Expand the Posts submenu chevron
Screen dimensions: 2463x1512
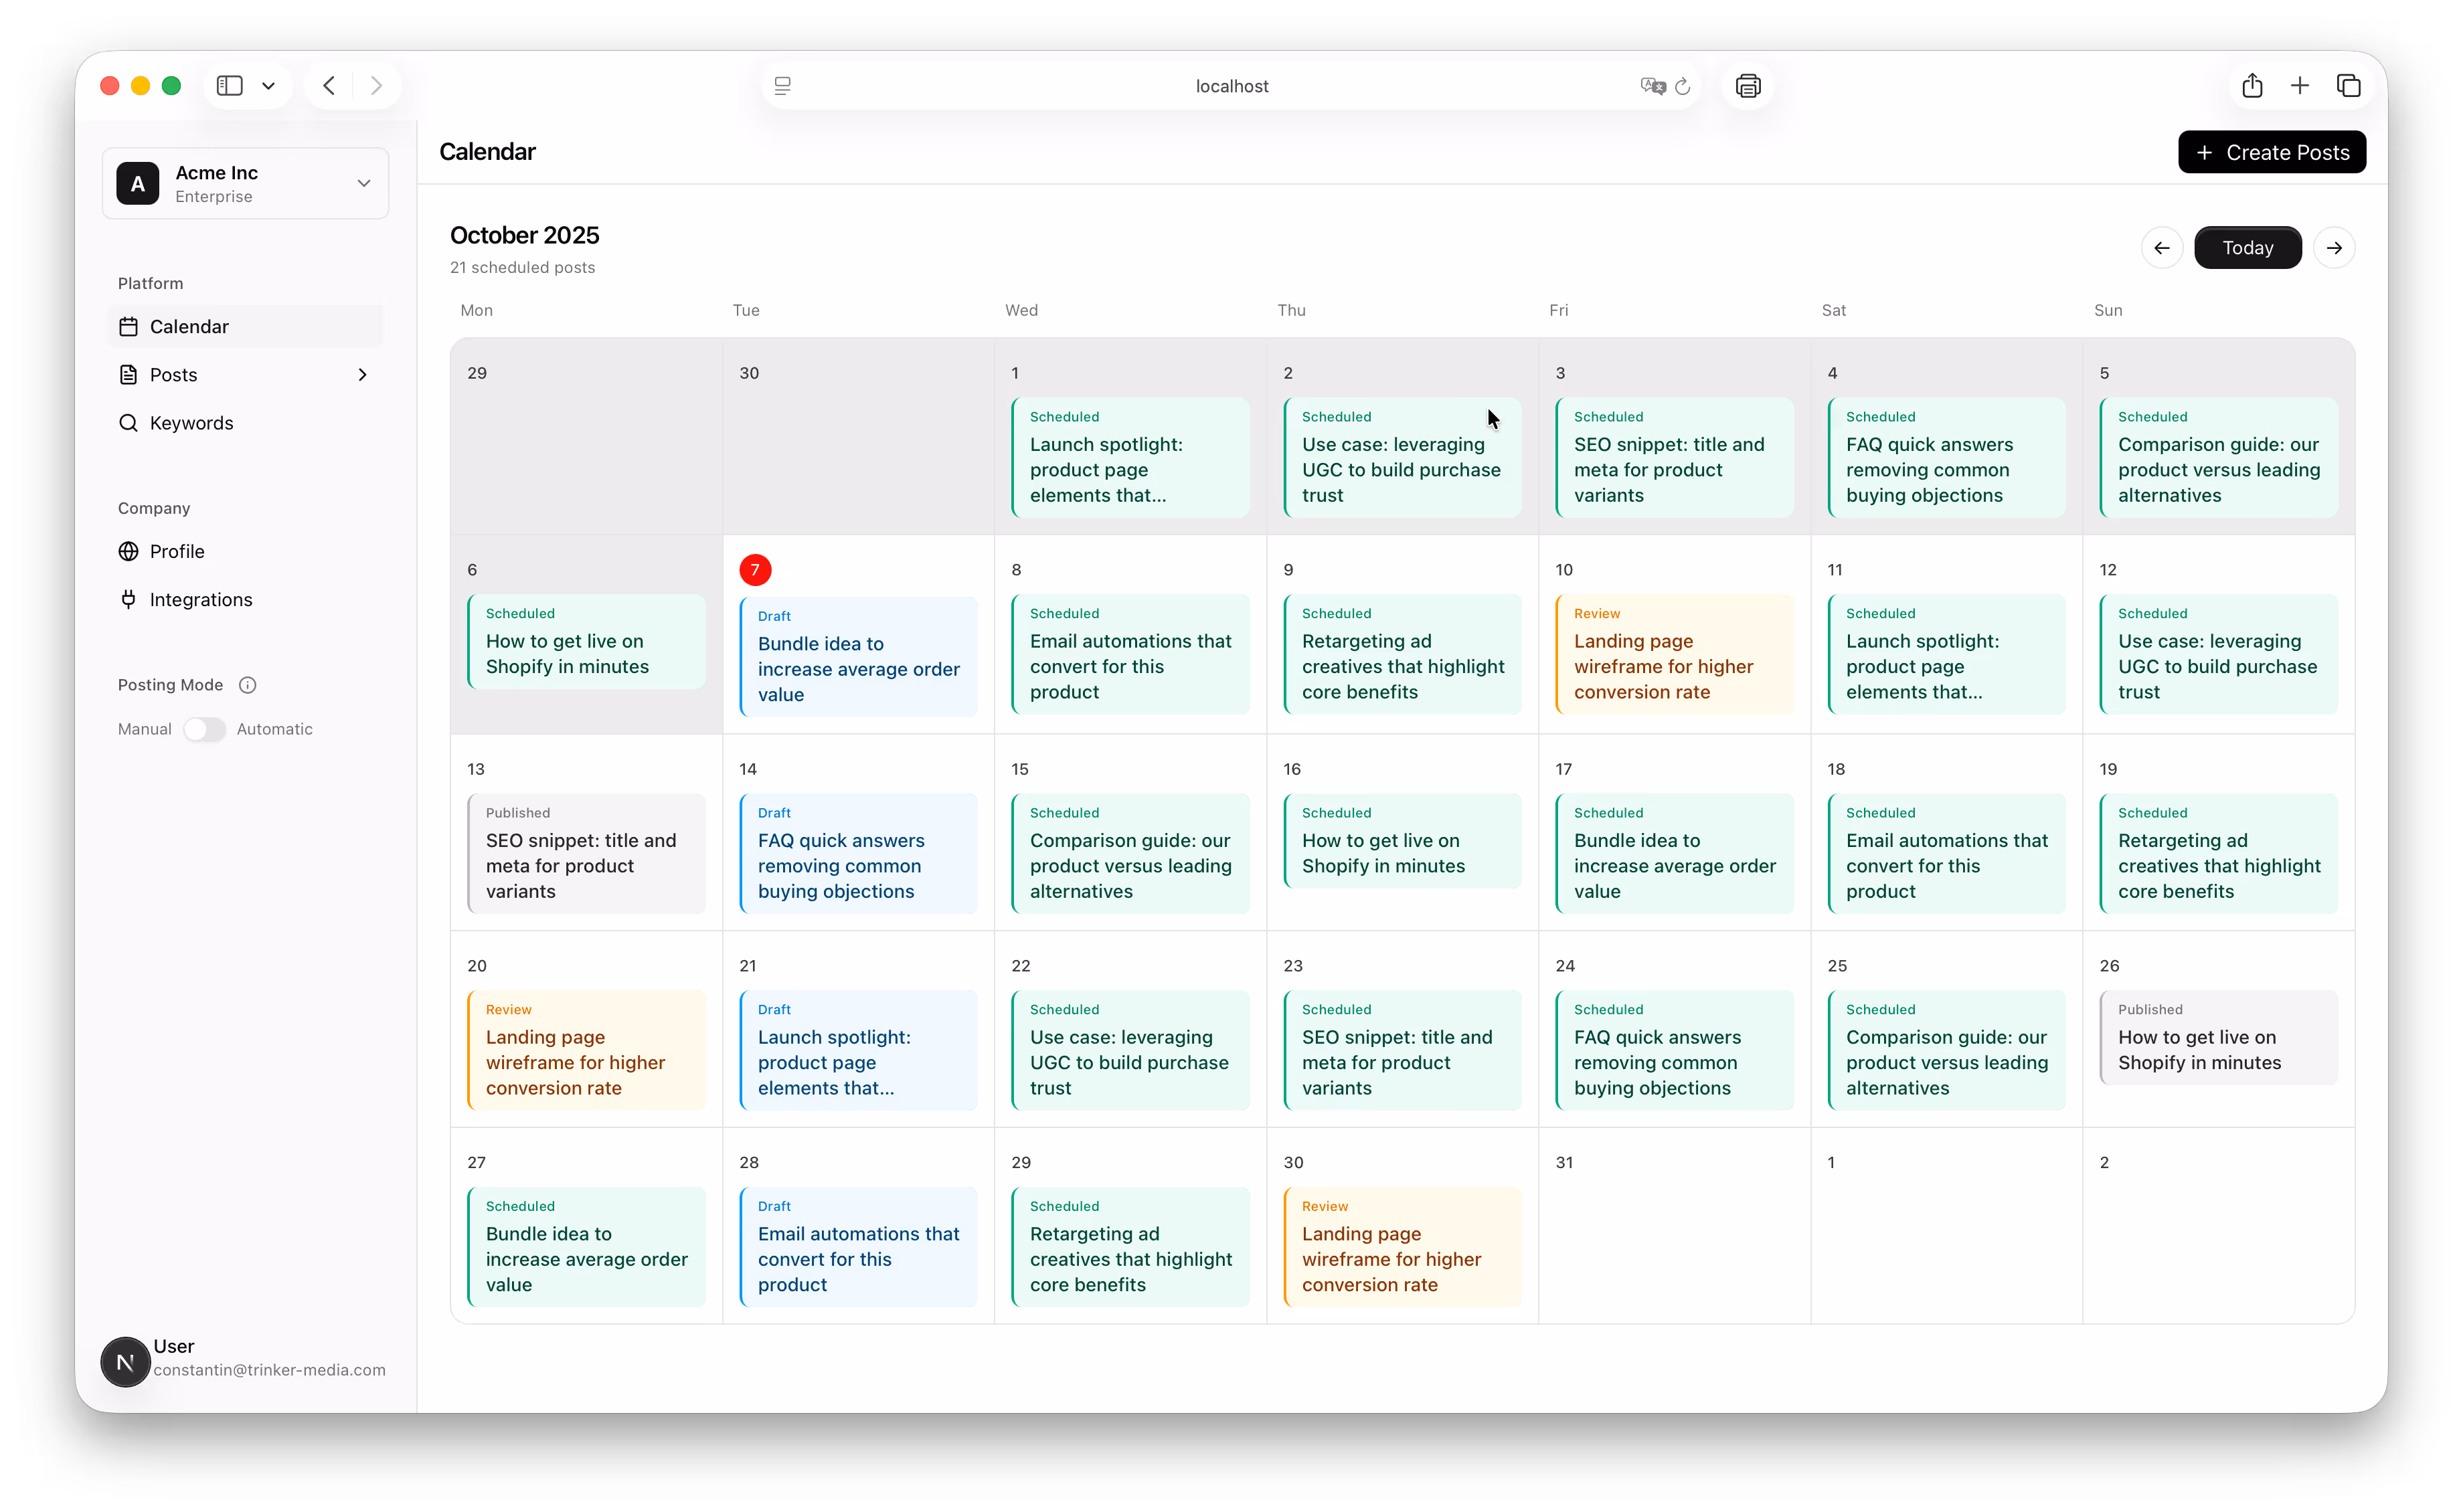click(x=362, y=375)
